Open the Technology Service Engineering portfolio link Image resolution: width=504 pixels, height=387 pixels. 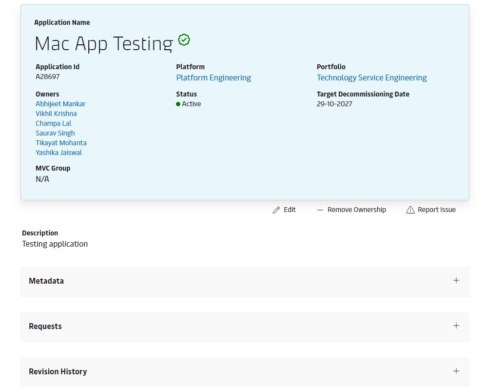tap(371, 78)
